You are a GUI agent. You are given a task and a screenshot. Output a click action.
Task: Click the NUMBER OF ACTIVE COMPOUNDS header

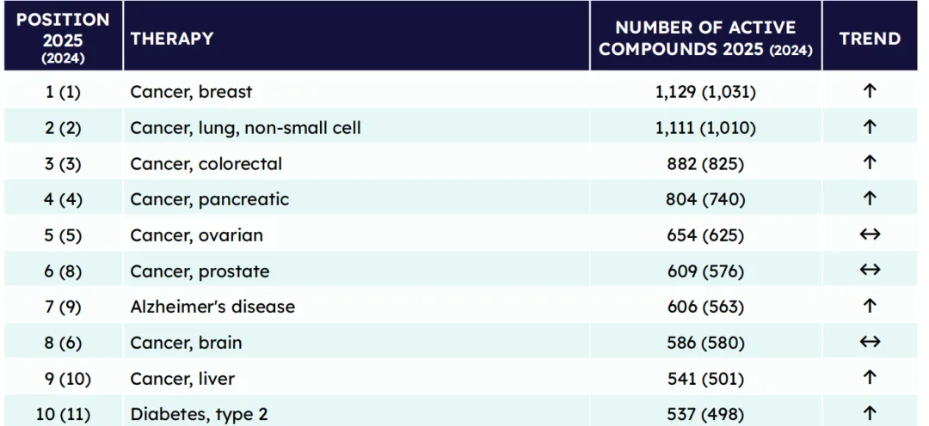[705, 39]
